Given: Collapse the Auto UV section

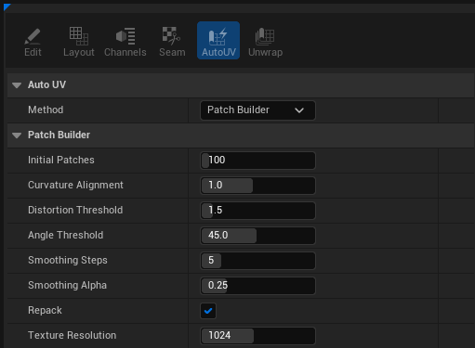Looking at the screenshot, I should (17, 85).
